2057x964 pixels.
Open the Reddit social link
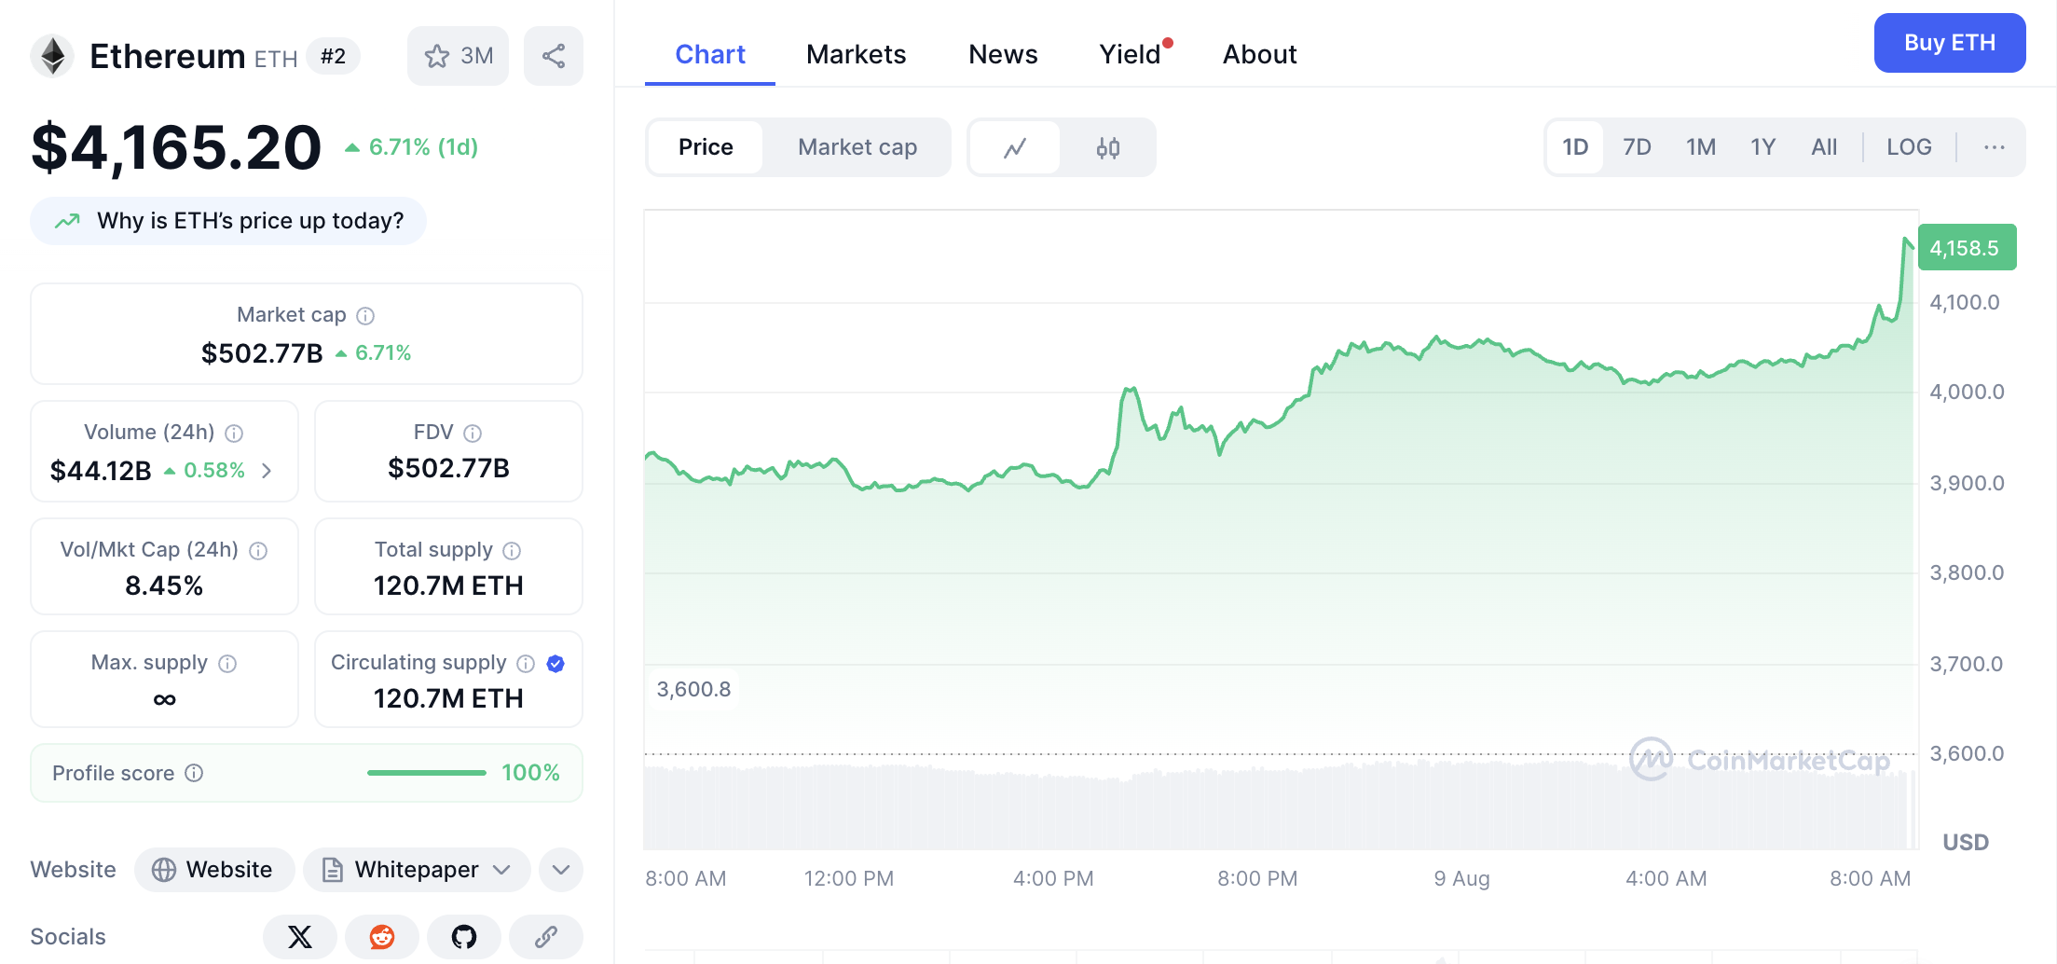tap(382, 937)
